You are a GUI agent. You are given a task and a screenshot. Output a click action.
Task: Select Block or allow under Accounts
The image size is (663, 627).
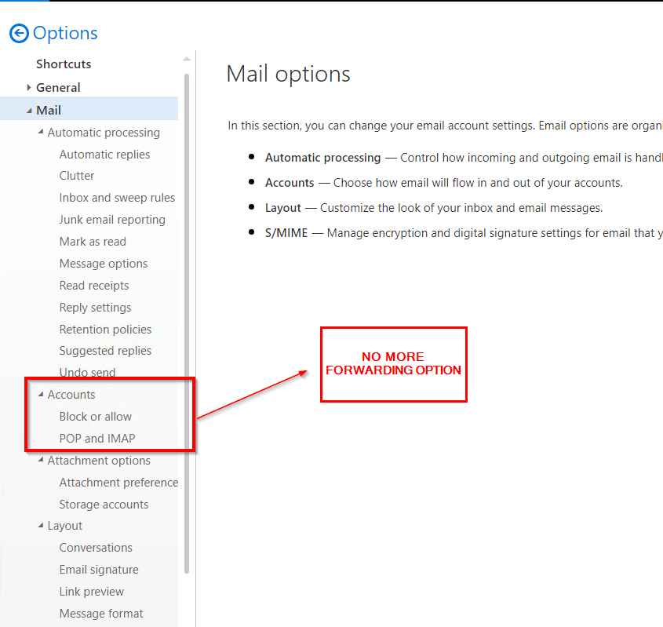(x=95, y=417)
